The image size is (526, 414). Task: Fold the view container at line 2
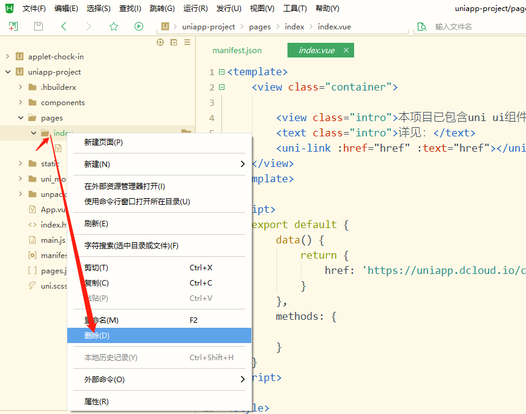221,87
